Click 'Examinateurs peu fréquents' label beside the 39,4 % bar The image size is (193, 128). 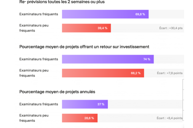pyautogui.click(x=34, y=28)
